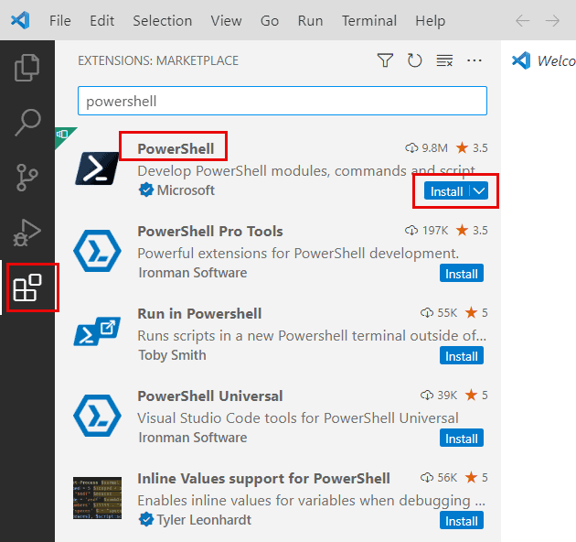Open the Selection menu
Image resolution: width=576 pixels, height=542 pixels.
point(163,21)
